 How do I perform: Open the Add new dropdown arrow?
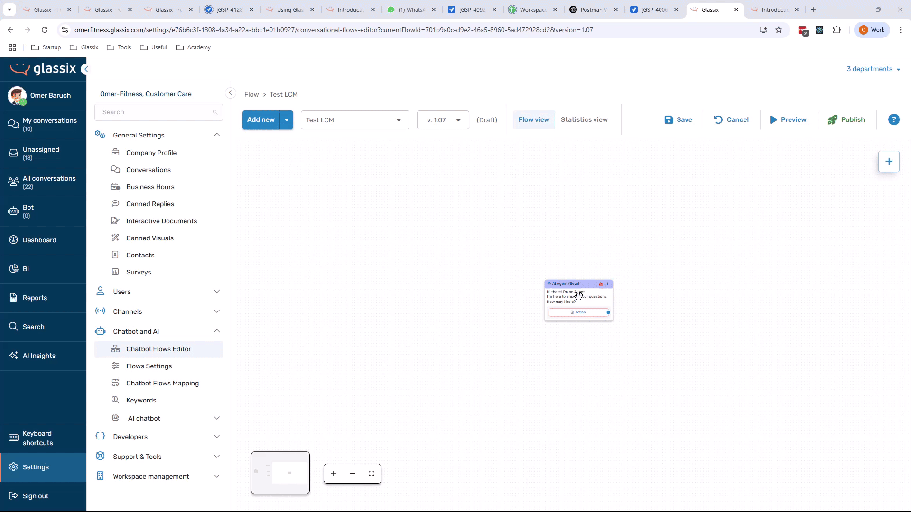point(287,120)
